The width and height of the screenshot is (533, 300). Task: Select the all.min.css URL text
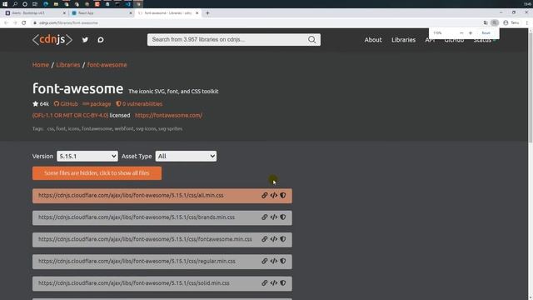[x=131, y=195]
